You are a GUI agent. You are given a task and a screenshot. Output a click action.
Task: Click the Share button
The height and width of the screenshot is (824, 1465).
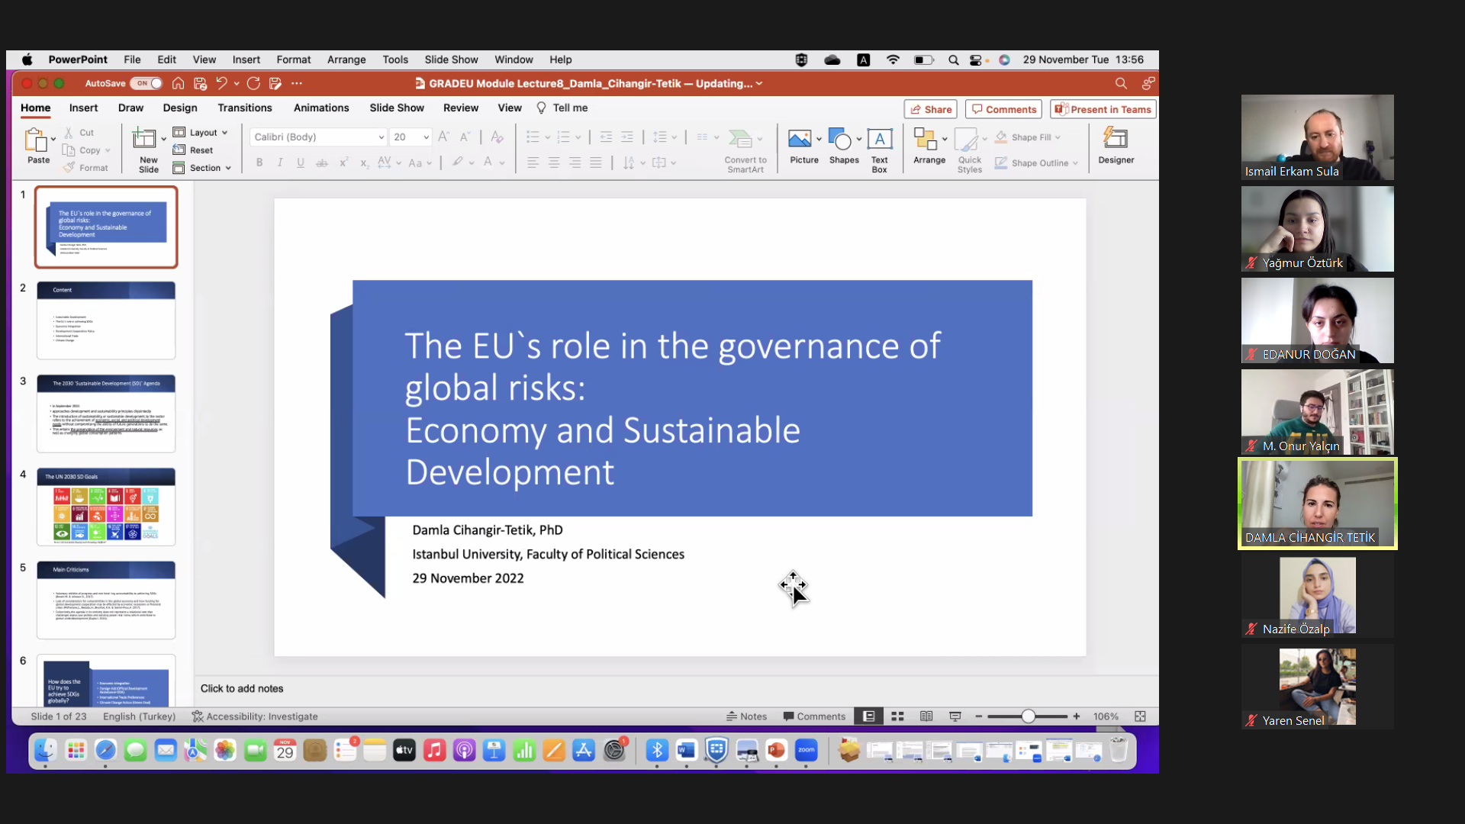pyautogui.click(x=931, y=109)
